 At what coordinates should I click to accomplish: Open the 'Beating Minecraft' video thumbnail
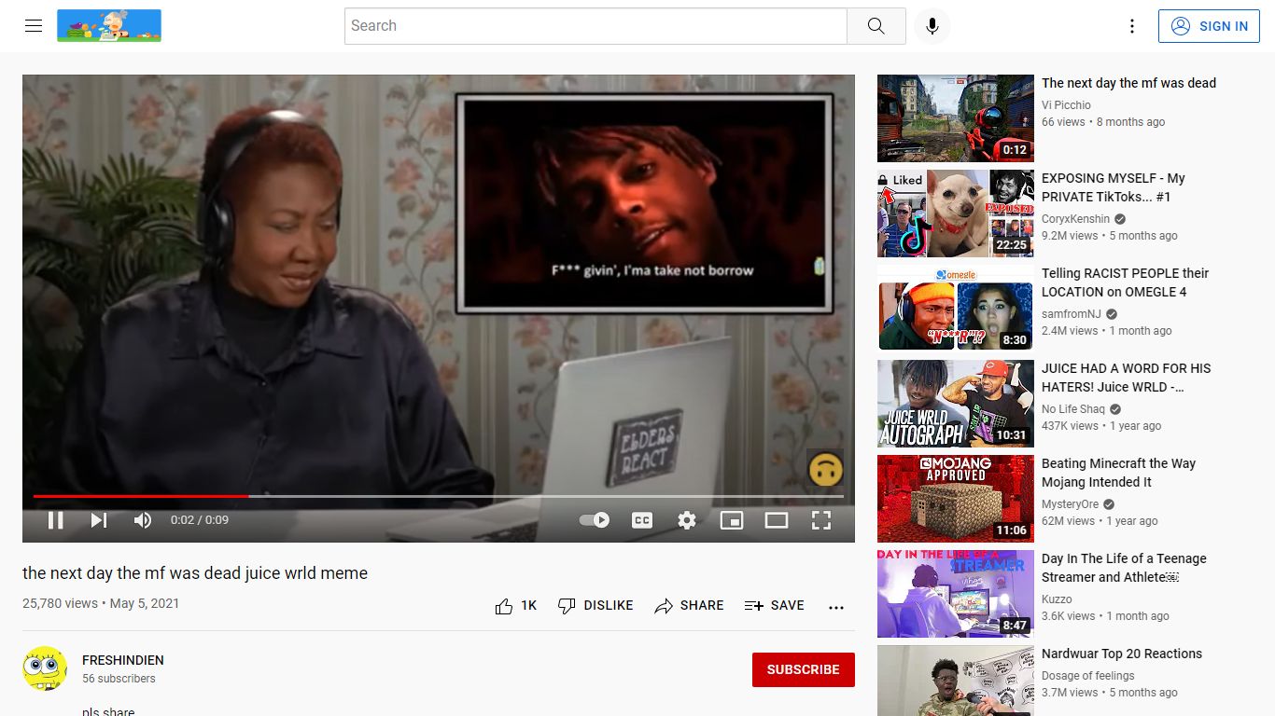[956, 499]
